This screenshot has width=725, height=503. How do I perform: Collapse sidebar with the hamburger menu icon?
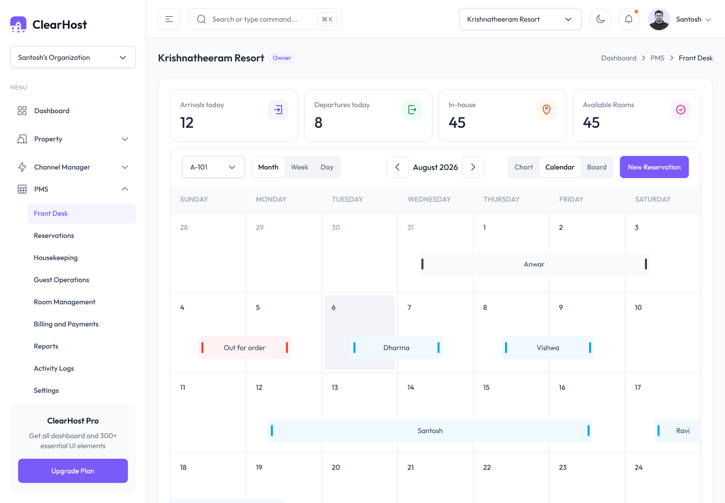click(x=169, y=19)
